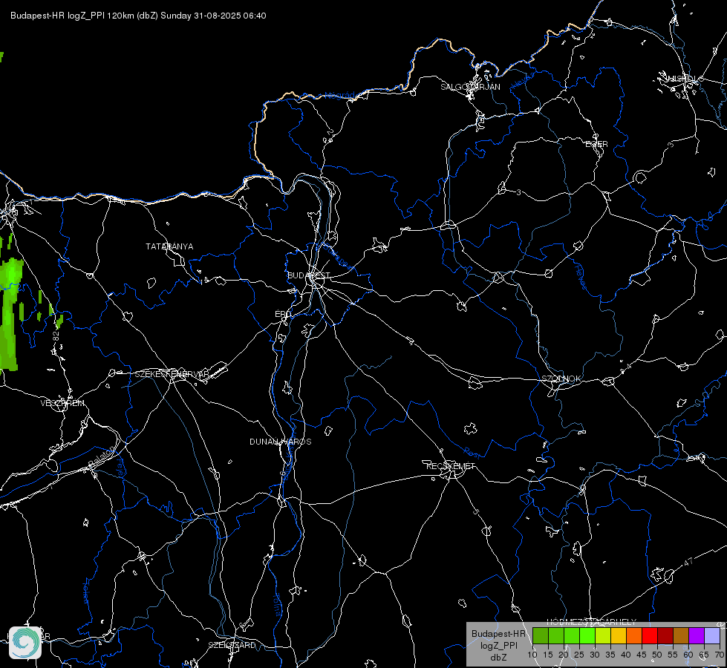
Task: Click the ERD town label
Action: click(283, 314)
